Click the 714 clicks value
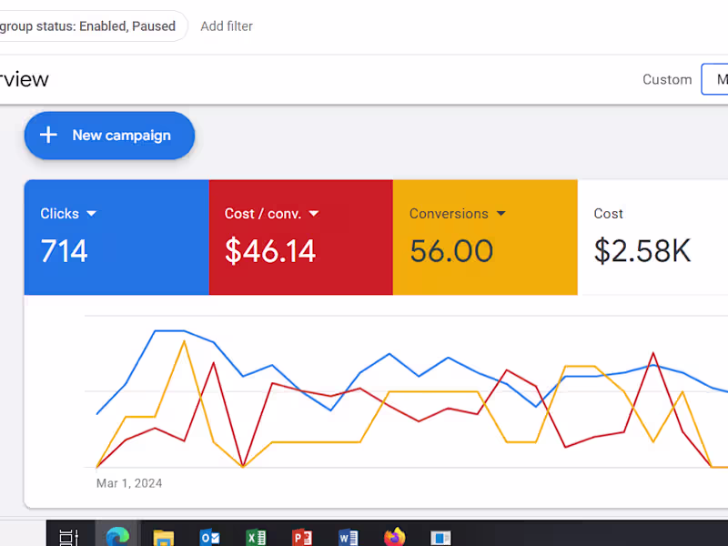Viewport: 728px width, 546px height. tap(64, 251)
